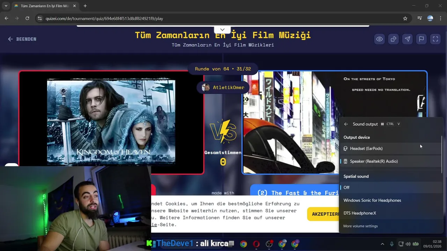Image resolution: width=447 pixels, height=251 pixels.
Task: Open AtletikOmer user profile chip
Action: pyautogui.click(x=223, y=87)
